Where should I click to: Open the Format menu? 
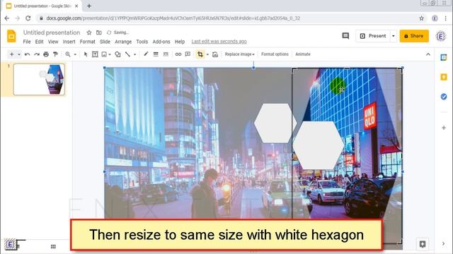(88, 42)
